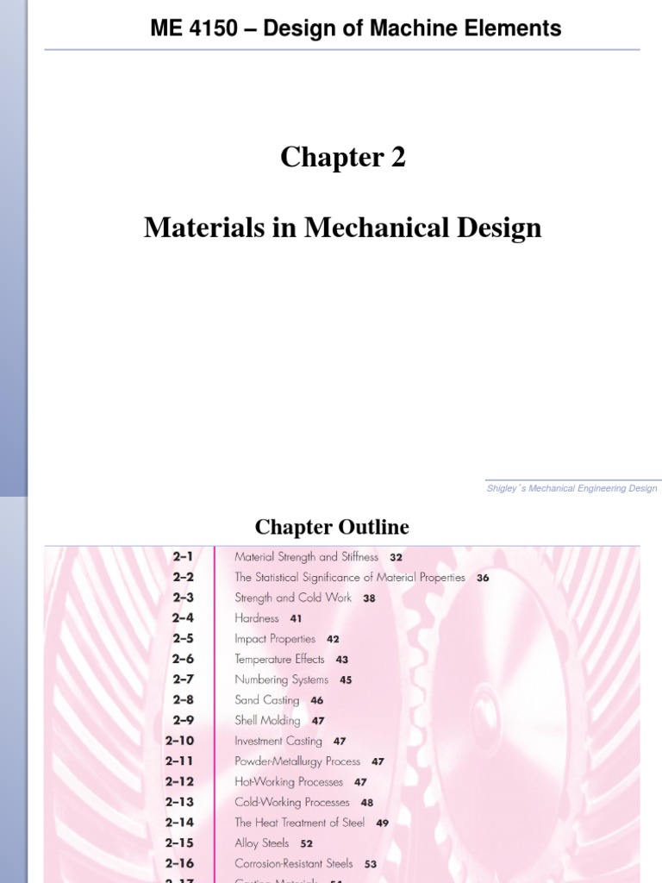Select 'Investment Casting' outline entry

278,741
